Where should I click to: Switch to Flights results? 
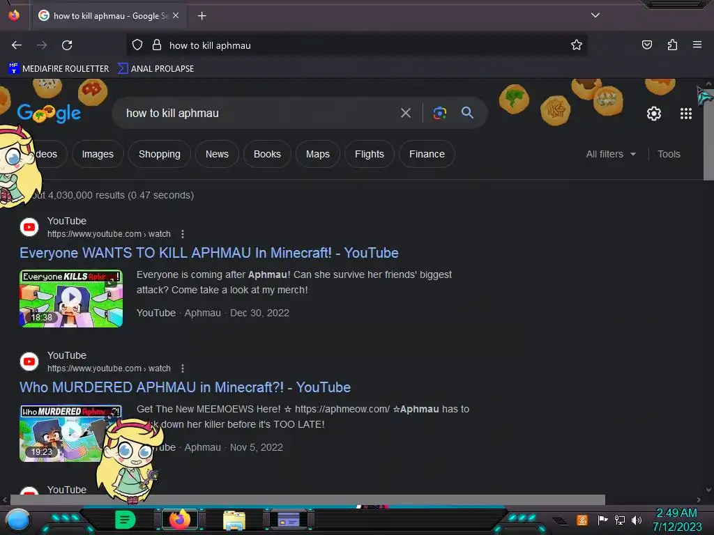370,154
